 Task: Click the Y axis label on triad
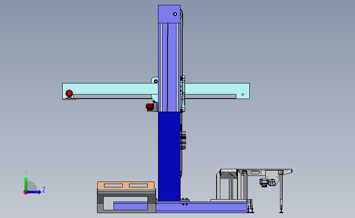[26, 172]
